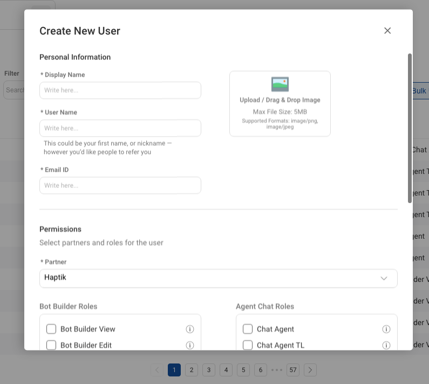
Task: Click the Chat Agent label text
Action: tap(275, 329)
